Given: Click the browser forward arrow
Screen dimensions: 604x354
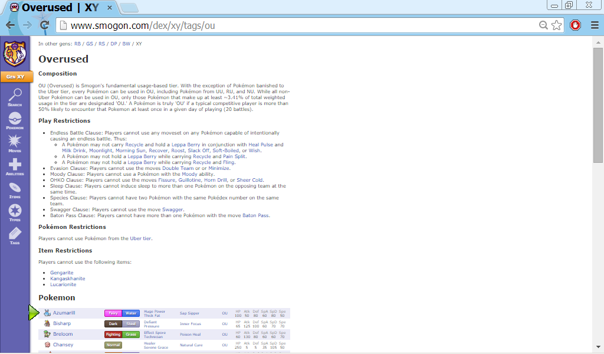Looking at the screenshot, I should (x=27, y=25).
